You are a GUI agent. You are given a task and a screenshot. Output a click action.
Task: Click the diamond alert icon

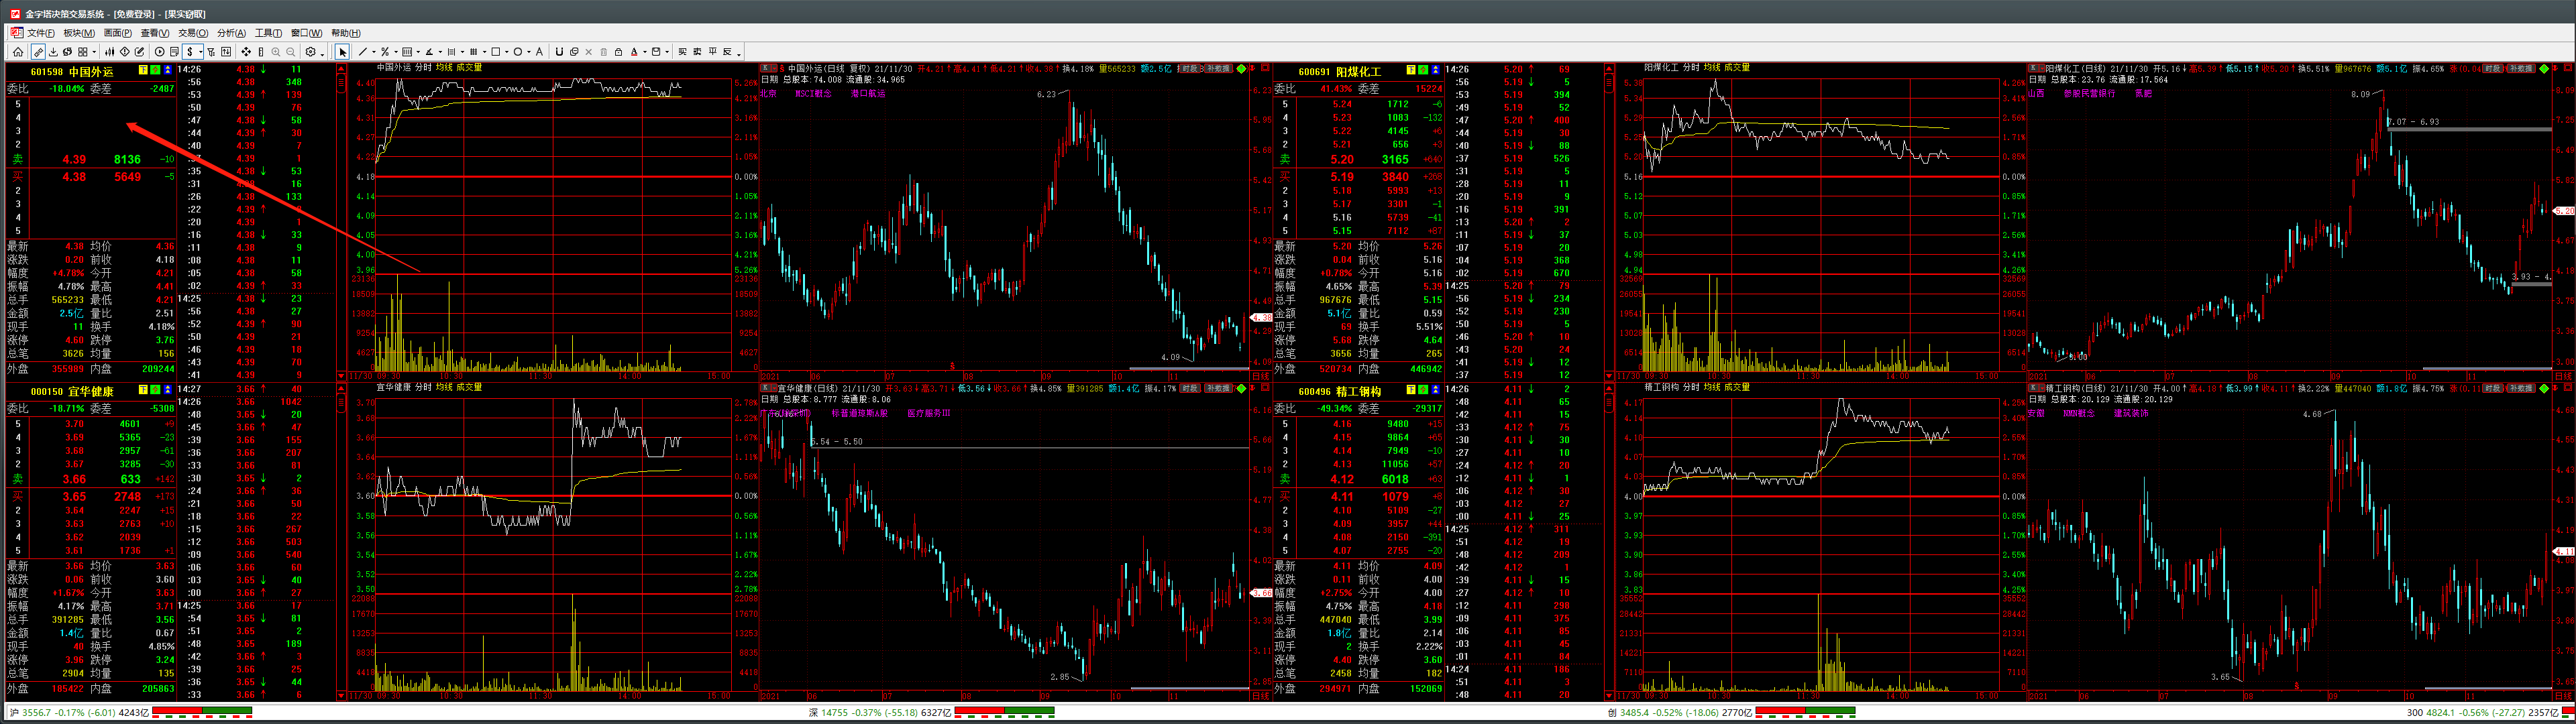point(125,52)
